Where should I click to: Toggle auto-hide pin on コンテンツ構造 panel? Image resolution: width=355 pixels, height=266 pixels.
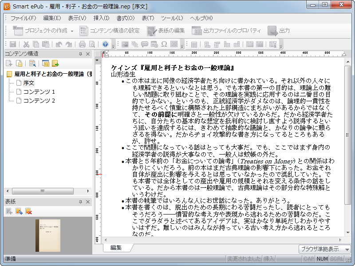click(80, 53)
